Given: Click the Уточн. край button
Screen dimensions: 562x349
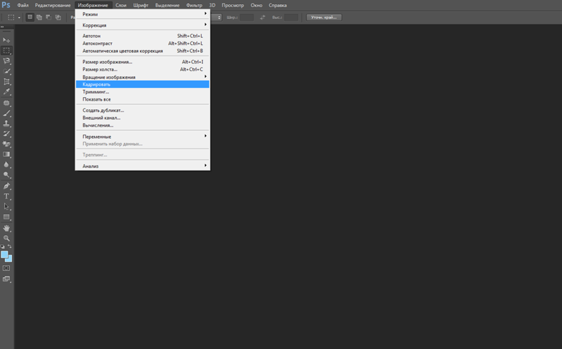Looking at the screenshot, I should coord(324,17).
